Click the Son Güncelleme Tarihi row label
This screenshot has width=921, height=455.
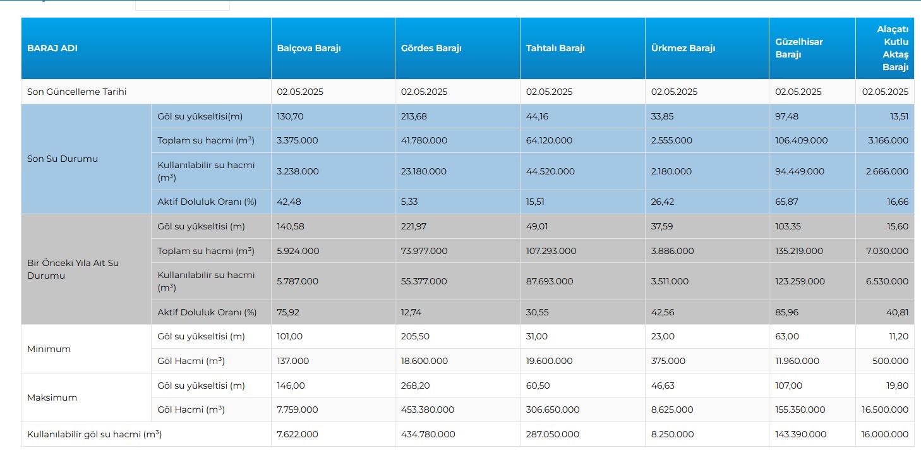pyautogui.click(x=77, y=92)
